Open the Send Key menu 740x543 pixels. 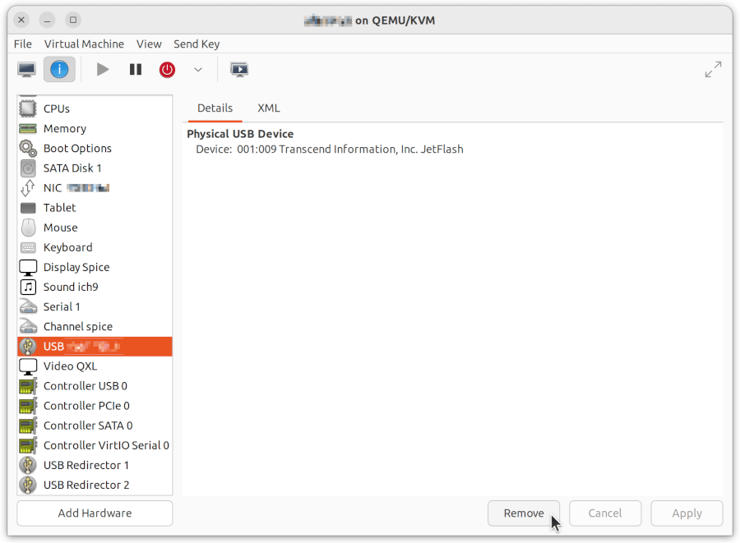[197, 44]
